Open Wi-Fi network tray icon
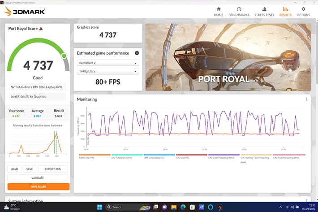318x212 pixels. (x=288, y=207)
